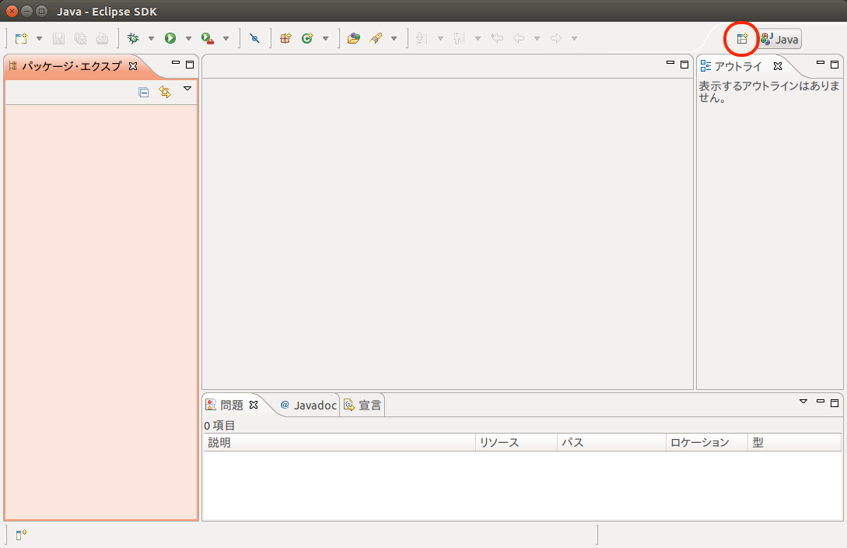Click the Save All toolbar icon
This screenshot has width=847, height=548.
pos(80,38)
